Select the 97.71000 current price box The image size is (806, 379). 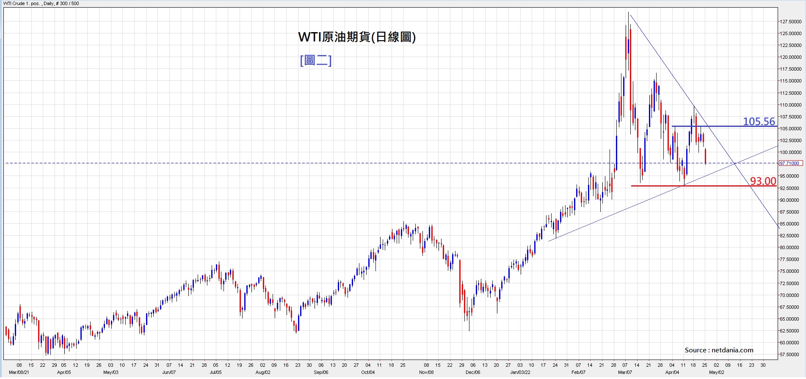(790, 163)
